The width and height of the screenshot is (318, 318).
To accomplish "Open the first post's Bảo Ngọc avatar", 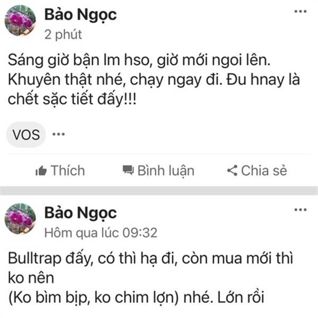I will coord(20,21).
